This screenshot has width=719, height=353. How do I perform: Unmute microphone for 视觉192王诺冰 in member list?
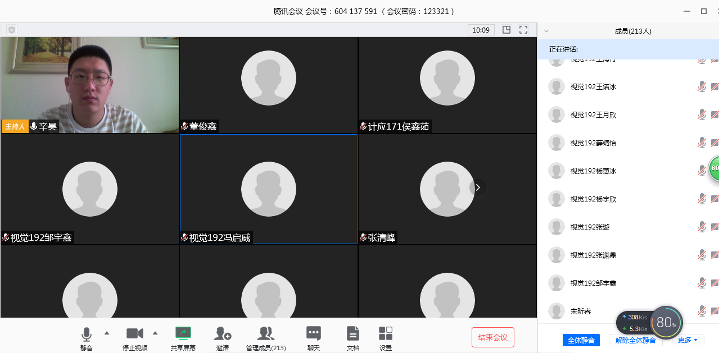(x=702, y=86)
